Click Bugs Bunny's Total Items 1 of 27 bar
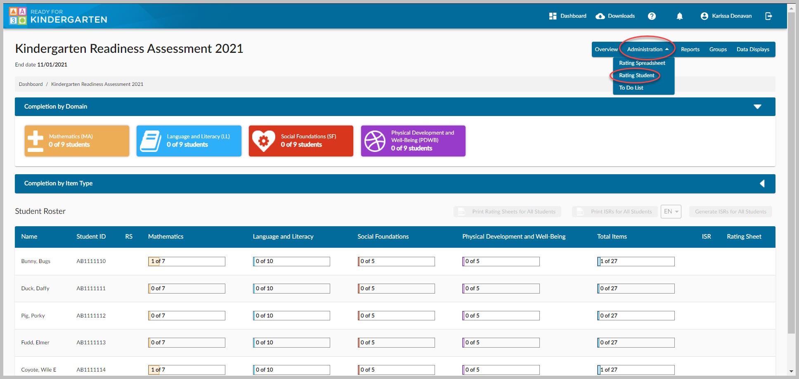Screen dimensions: 799x379 point(636,261)
